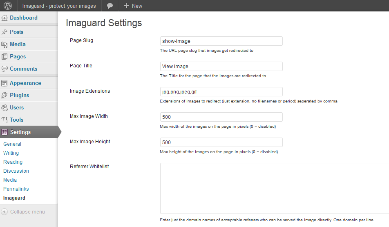Click the Media camera icon in sidebar
Screen dimensions: 389x227
pos(4,45)
